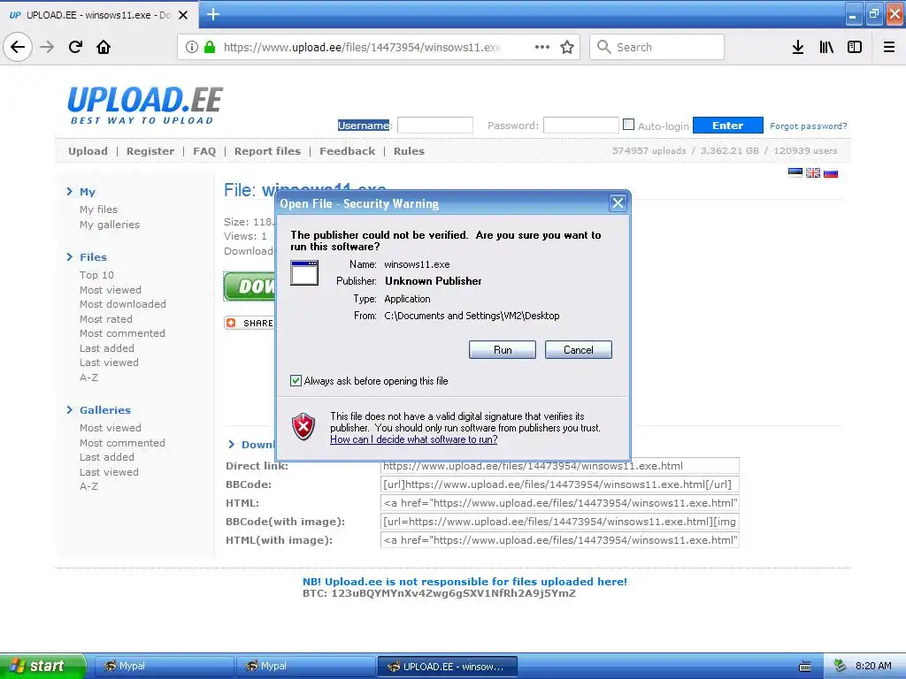This screenshot has height=679, width=906.
Task: Open the FAQ menu item
Action: [x=204, y=150]
